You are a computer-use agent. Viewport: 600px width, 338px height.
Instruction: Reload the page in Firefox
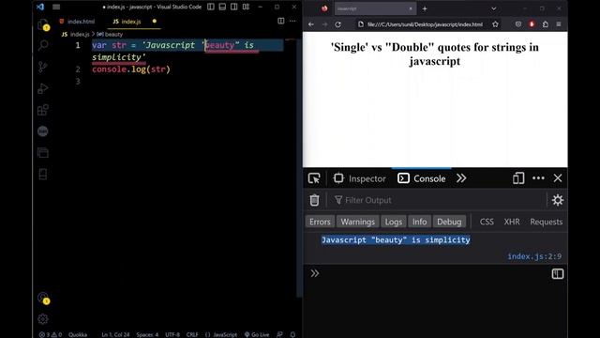(337, 24)
